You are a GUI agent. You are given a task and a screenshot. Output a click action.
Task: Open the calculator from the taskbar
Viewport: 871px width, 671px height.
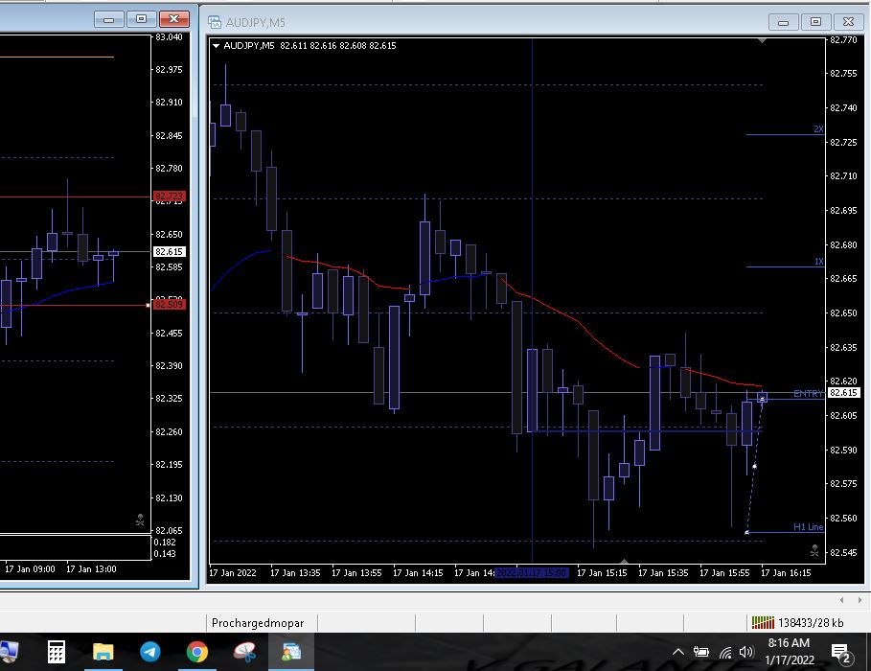(x=57, y=652)
